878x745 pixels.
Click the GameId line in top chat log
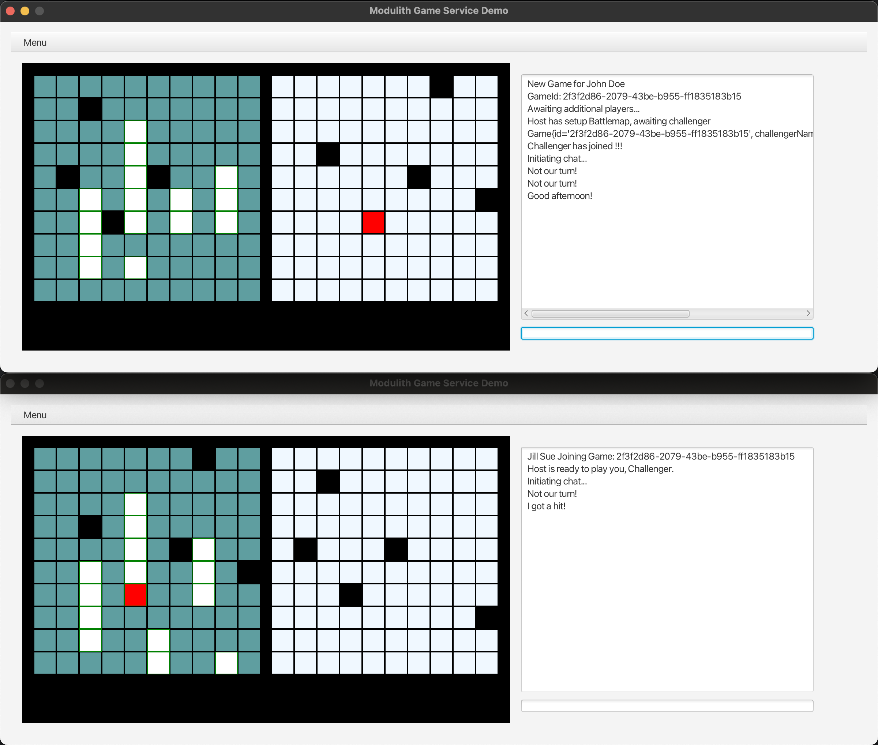pyautogui.click(x=634, y=96)
